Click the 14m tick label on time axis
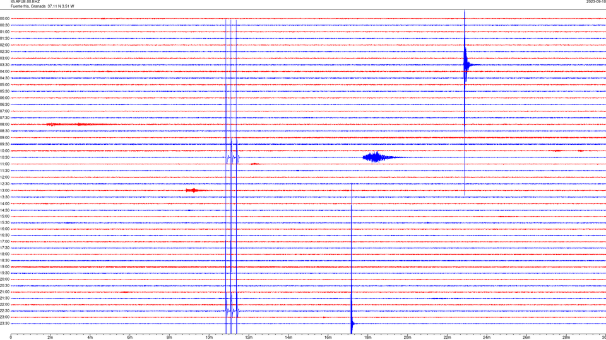 tap(288, 337)
